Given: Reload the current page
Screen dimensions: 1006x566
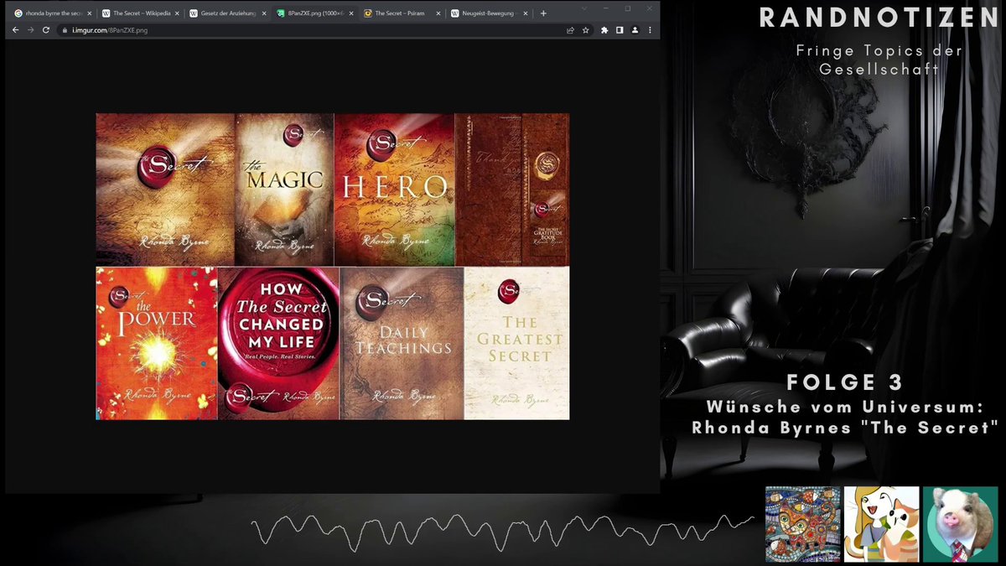Looking at the screenshot, I should pos(46,30).
